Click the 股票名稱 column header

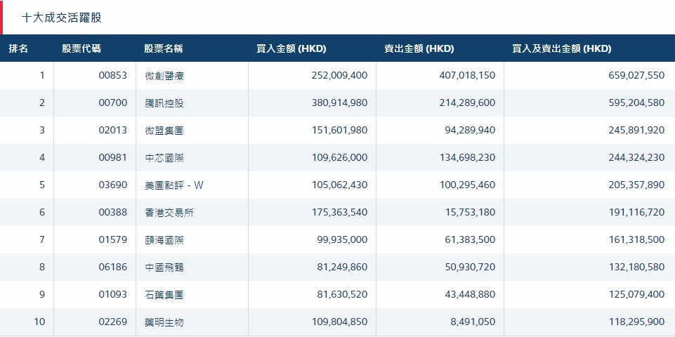point(164,48)
